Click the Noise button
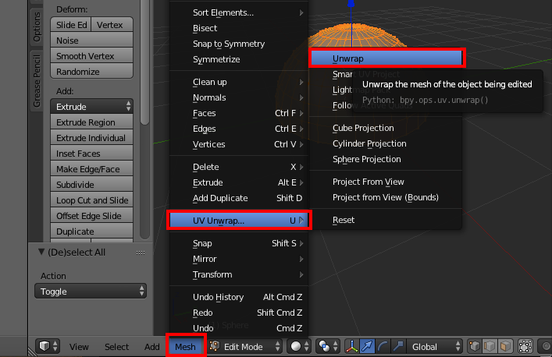Screen dimensions: 552x357 (91, 41)
